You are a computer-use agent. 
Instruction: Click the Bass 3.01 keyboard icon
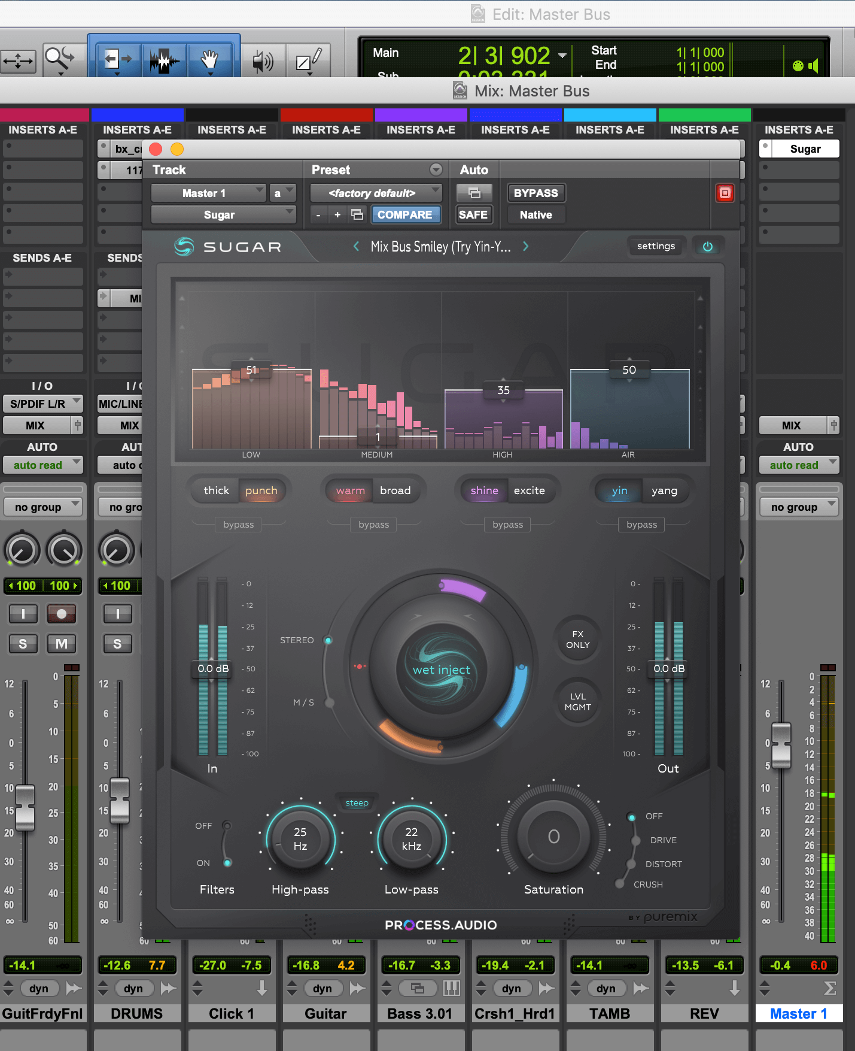click(x=452, y=988)
